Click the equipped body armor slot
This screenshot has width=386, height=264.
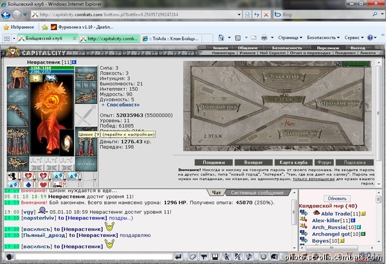[x=17, y=141]
